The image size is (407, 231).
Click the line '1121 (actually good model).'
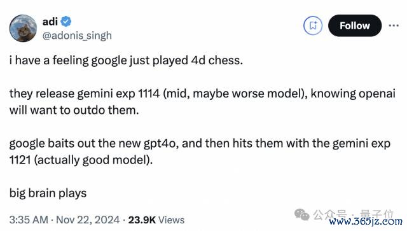tap(81, 160)
